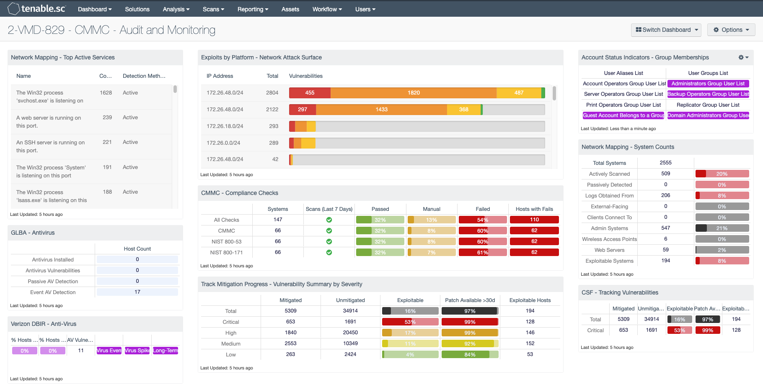Click the Guest Account Belongs to a Group indicator
The height and width of the screenshot is (392, 763).
coord(623,115)
